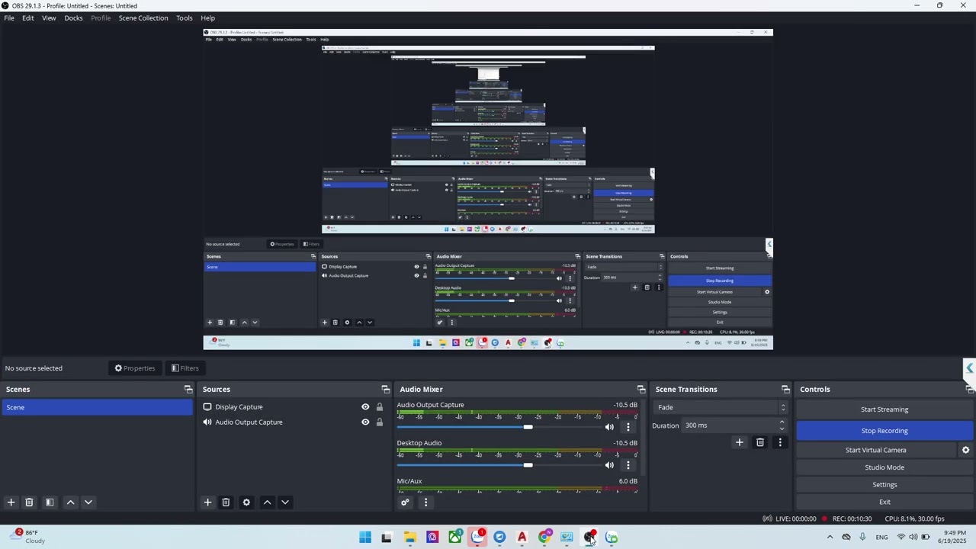Open transition properties three-dot menu
976x549 pixels.
pos(779,442)
